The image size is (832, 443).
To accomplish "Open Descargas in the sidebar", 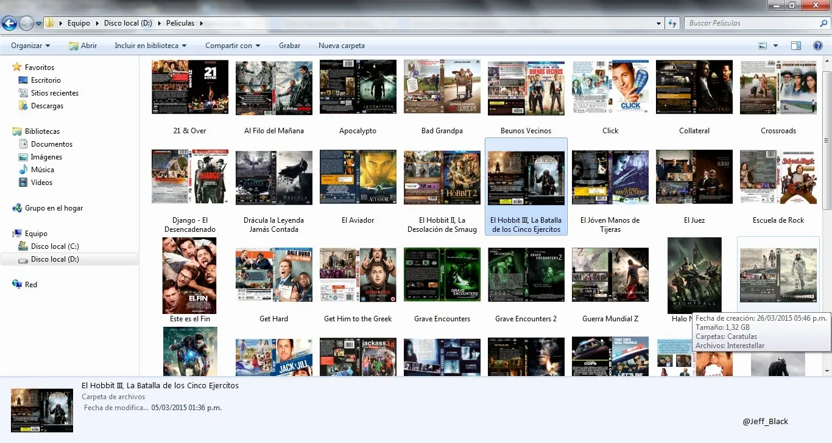I will 47,106.
